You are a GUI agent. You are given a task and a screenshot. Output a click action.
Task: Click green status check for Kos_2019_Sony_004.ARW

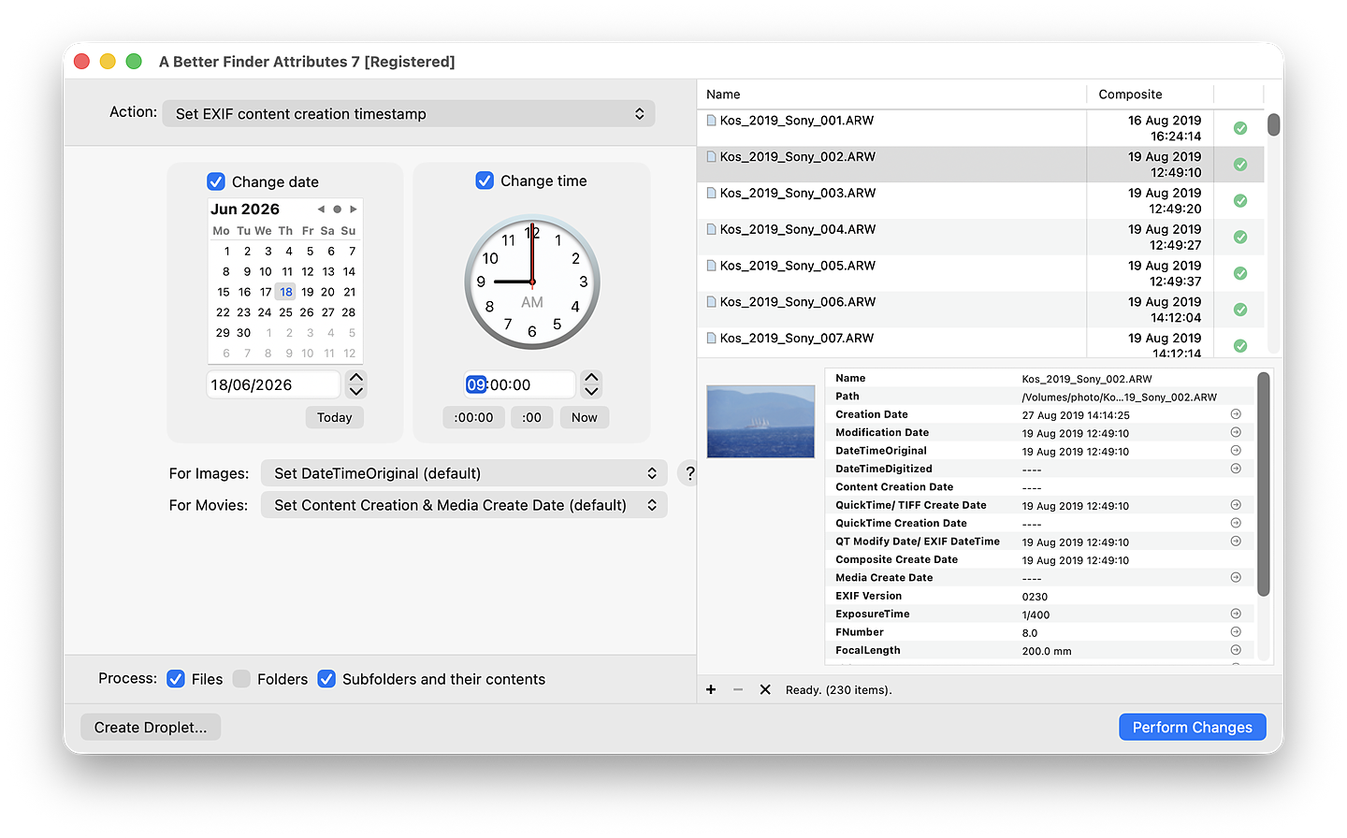coord(1239,238)
